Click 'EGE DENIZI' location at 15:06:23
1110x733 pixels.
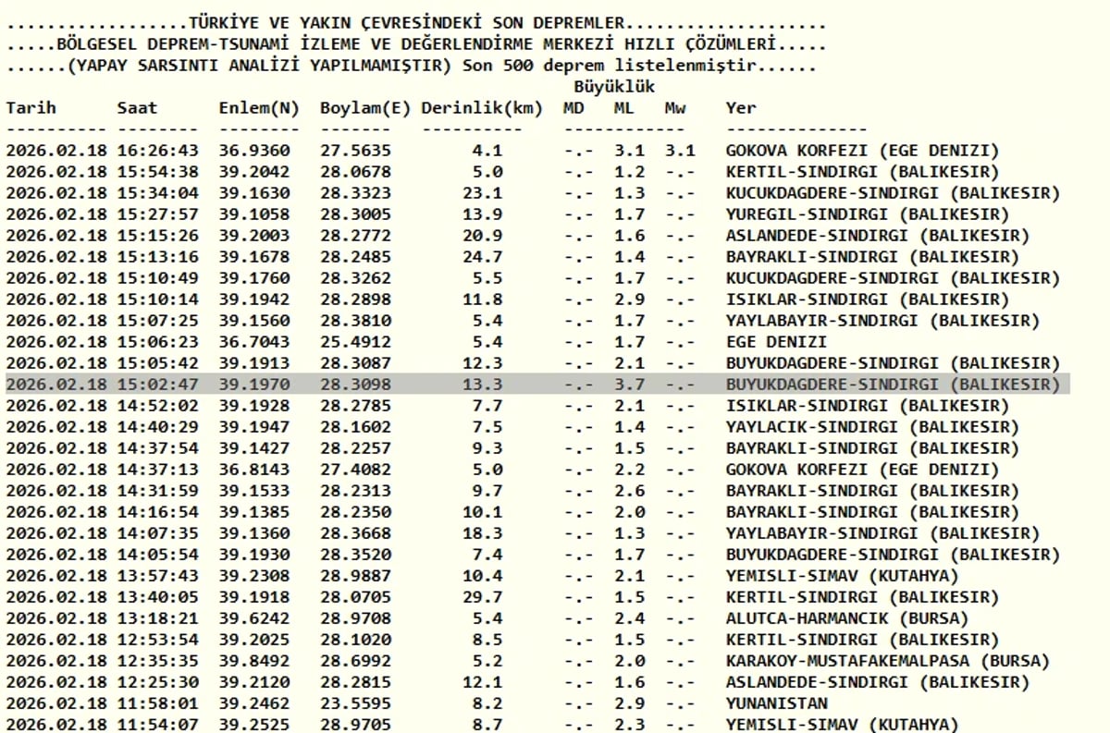tap(776, 342)
